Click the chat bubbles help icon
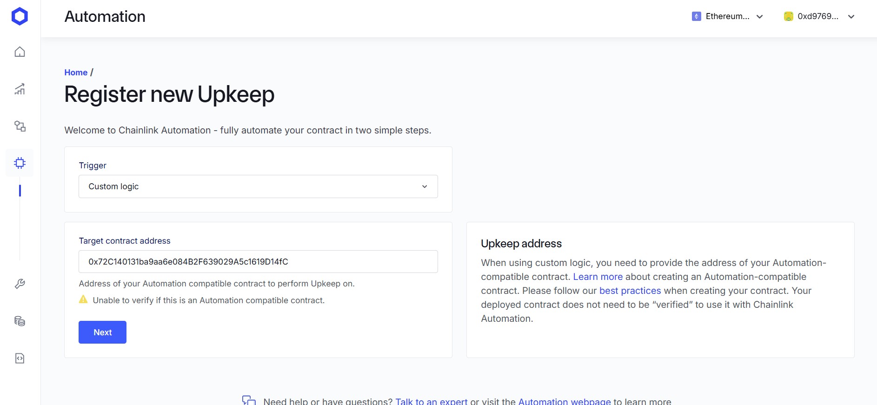The height and width of the screenshot is (405, 877). coord(249,400)
